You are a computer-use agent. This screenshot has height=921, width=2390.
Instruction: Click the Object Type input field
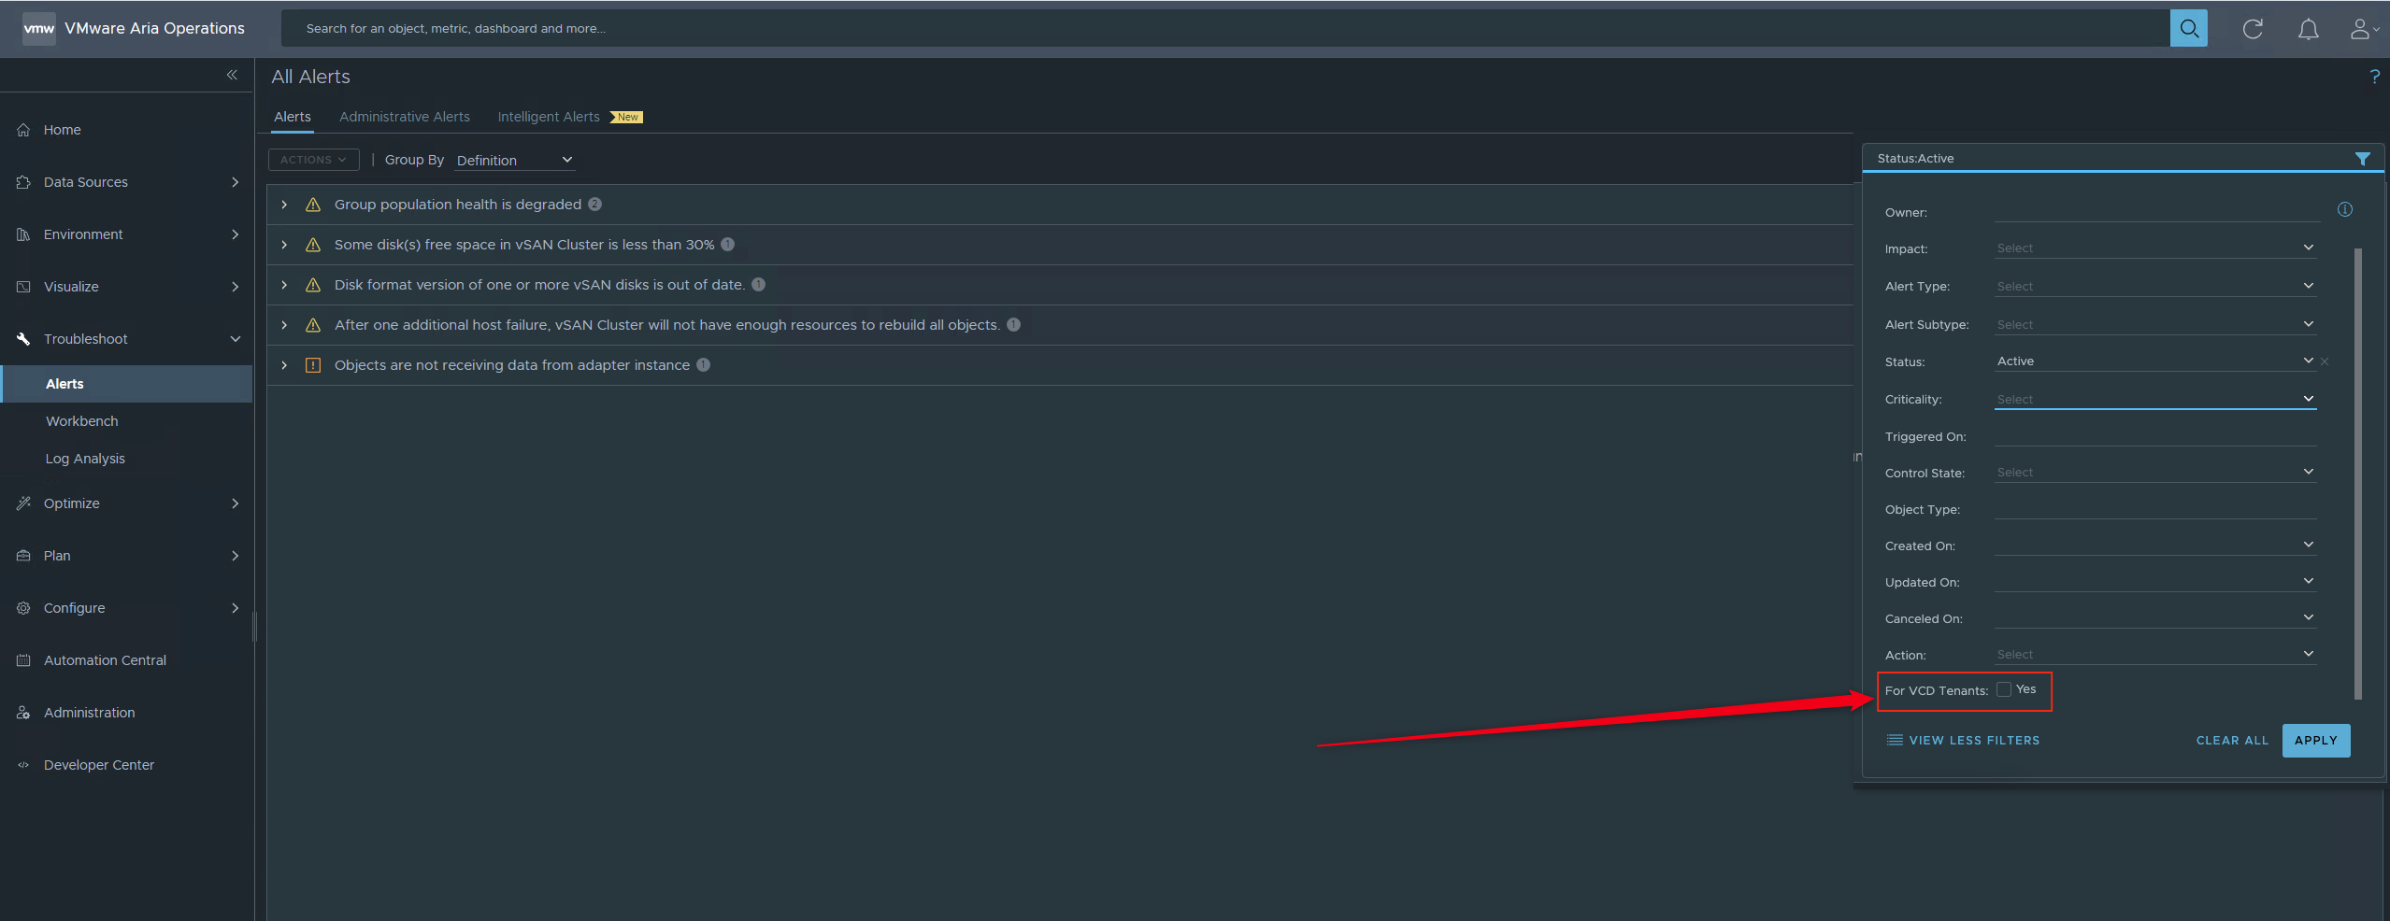pos(2154,509)
